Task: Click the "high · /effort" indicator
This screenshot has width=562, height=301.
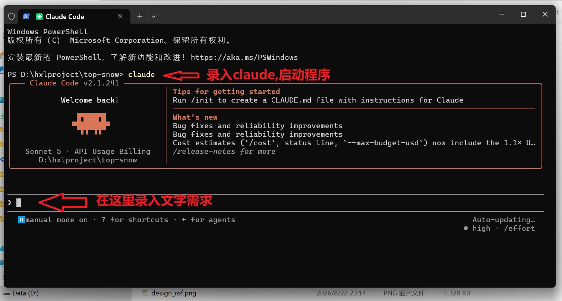Action: [x=499, y=229]
